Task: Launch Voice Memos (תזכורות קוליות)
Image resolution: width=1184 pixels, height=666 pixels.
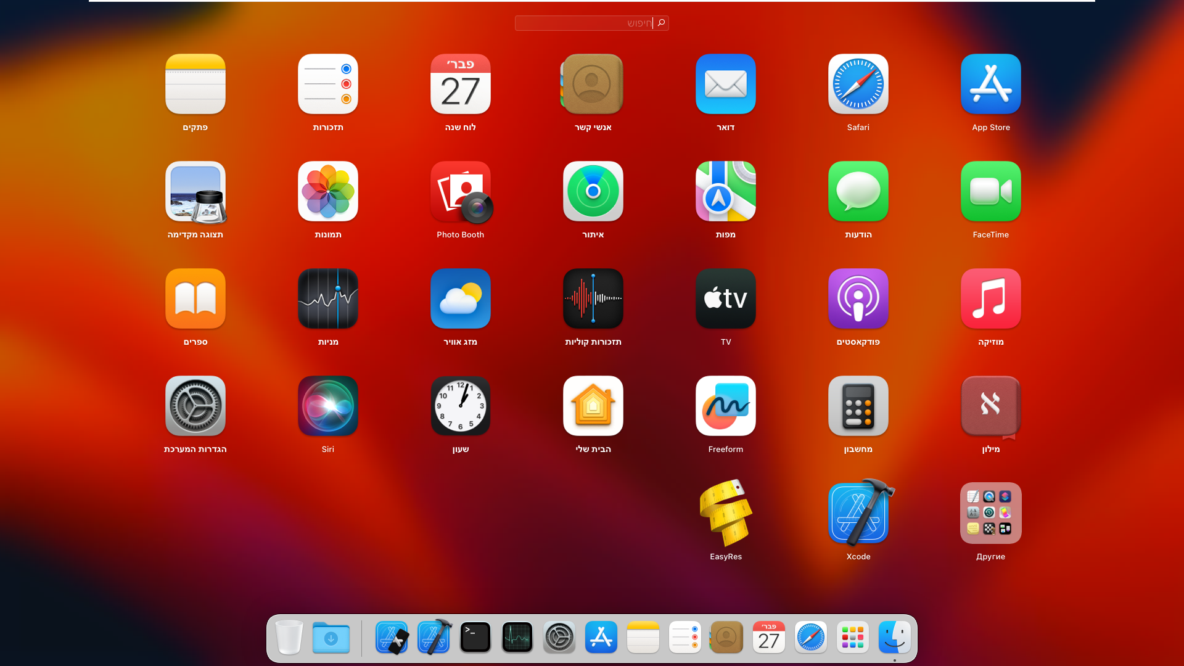Action: [593, 298]
